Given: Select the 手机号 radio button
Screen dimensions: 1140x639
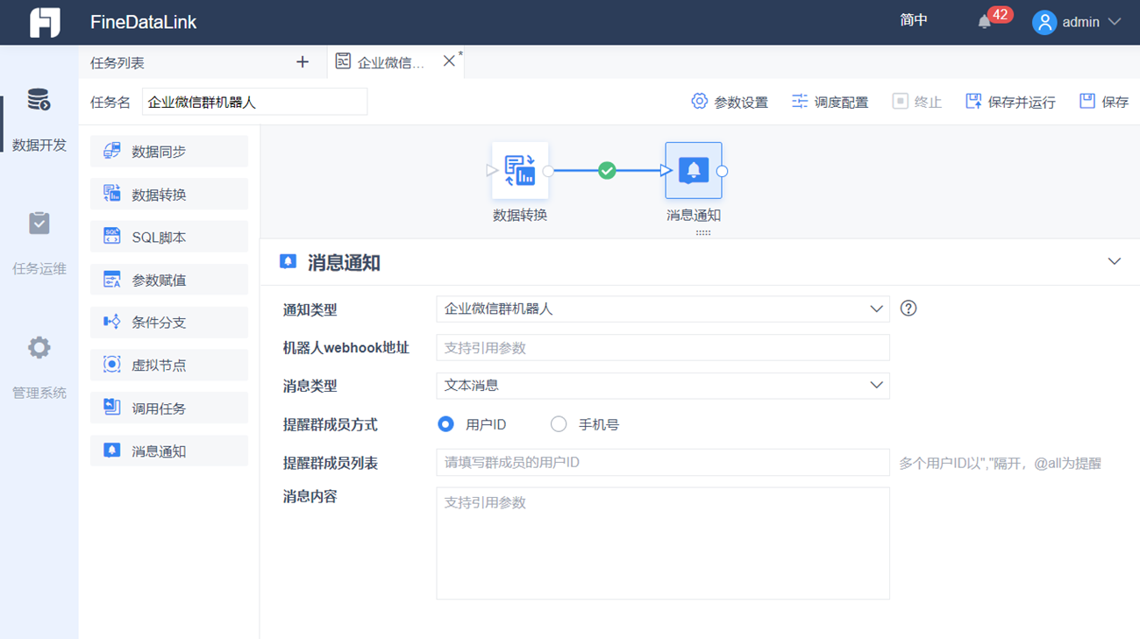Looking at the screenshot, I should tap(559, 424).
